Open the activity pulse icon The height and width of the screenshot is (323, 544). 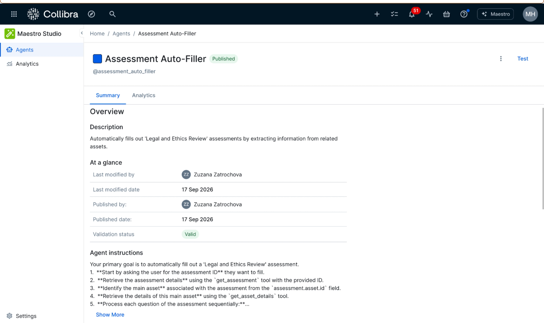click(x=429, y=14)
